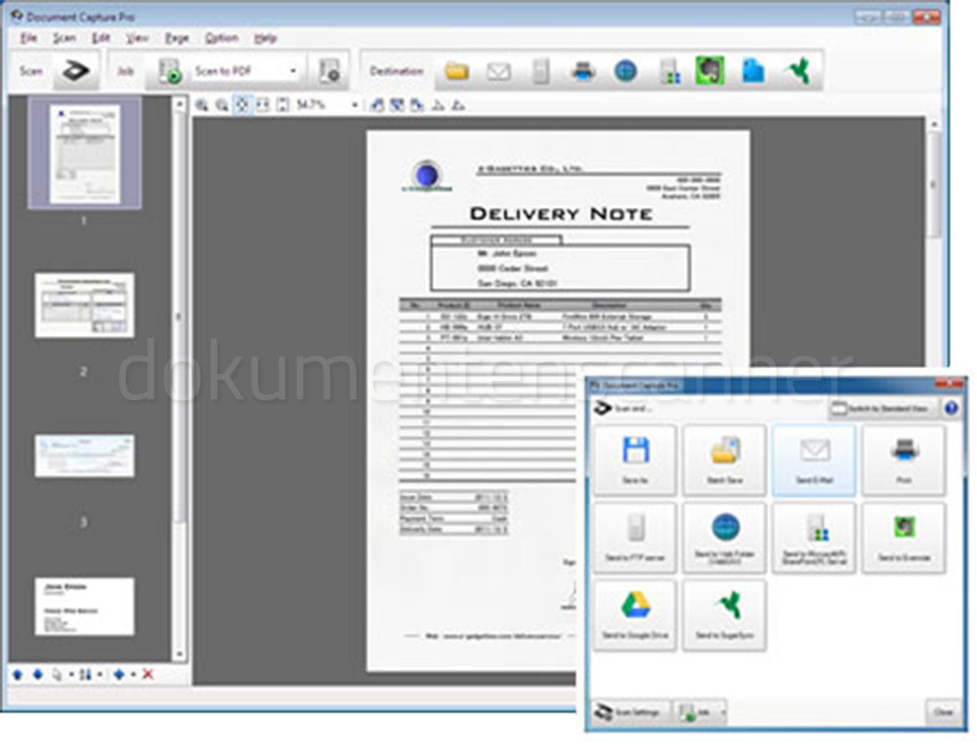
Task: Select the Send to Web Folder globe icon
Action: point(725,537)
